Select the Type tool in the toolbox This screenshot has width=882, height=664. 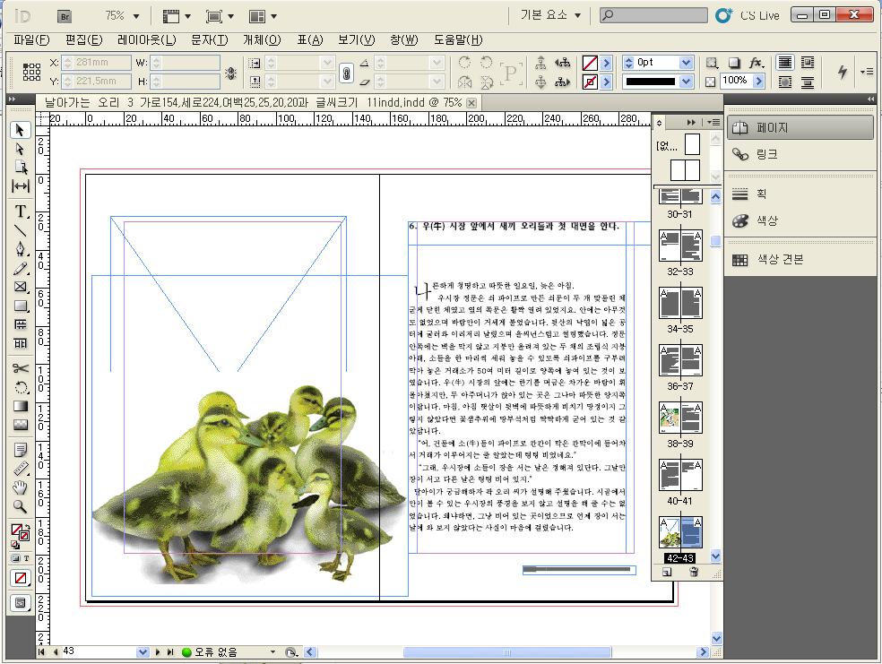pos(21,211)
